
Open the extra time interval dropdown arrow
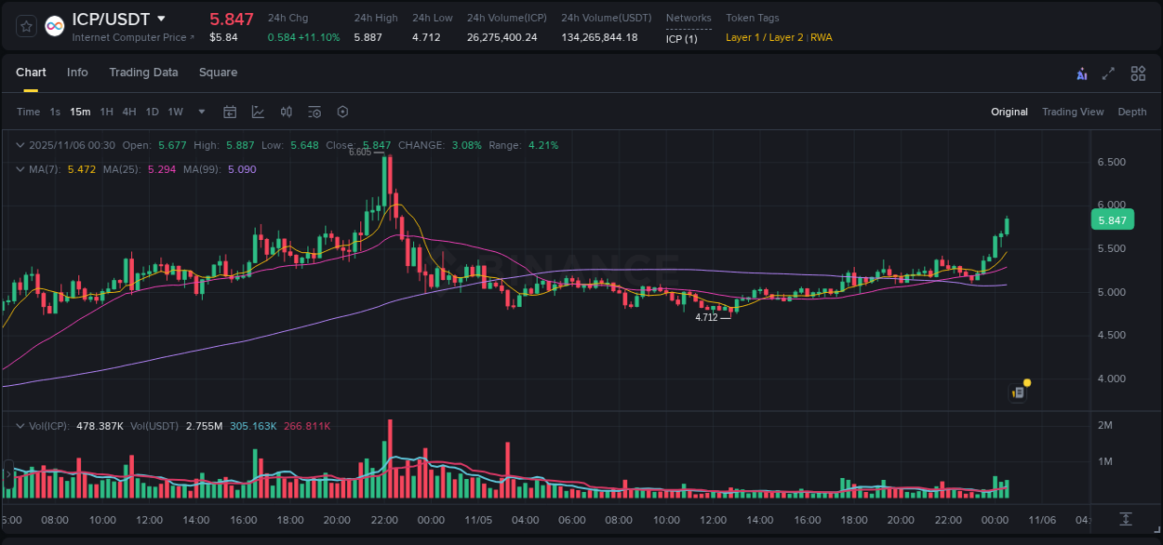200,112
